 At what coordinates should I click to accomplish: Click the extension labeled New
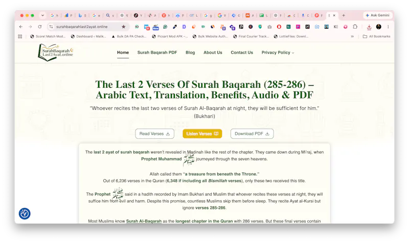click(156, 27)
